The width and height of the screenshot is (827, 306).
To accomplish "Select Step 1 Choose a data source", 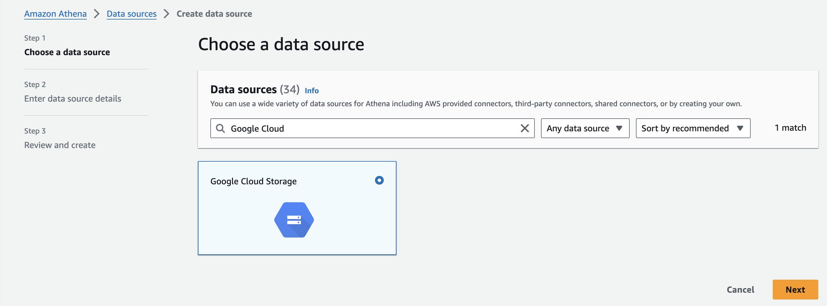I will point(67,52).
